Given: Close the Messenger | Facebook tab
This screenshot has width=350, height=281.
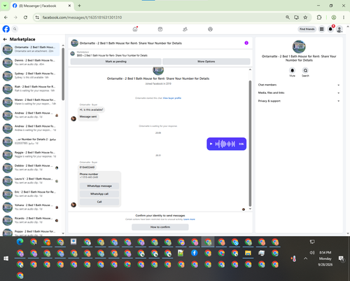Looking at the screenshot, I should 69,6.
